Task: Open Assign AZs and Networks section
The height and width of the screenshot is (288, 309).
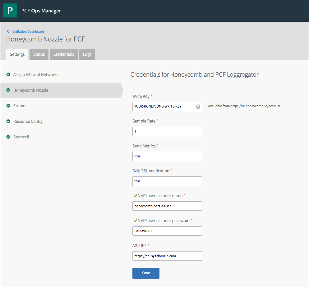Action: coord(36,75)
